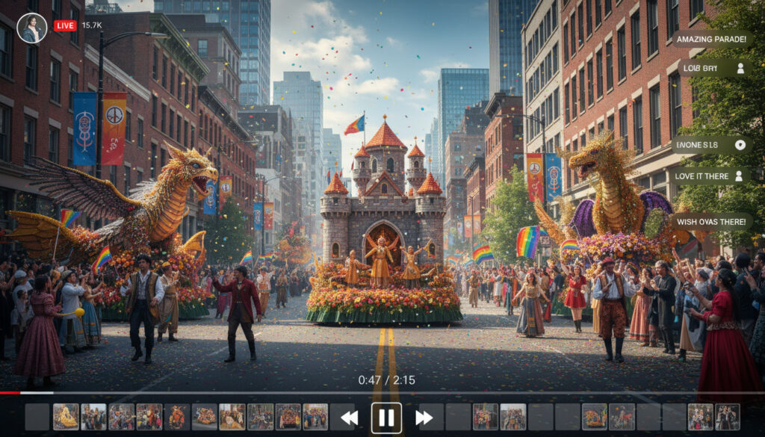
Task: Select the second thumbnail from the filmstrip's right end
Action: (x=700, y=417)
